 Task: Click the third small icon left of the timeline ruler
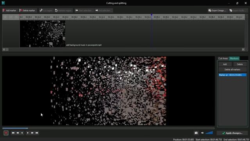point(16,17)
